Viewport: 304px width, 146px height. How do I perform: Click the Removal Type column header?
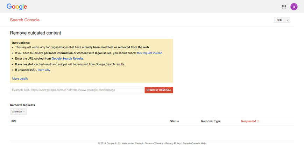(211, 121)
